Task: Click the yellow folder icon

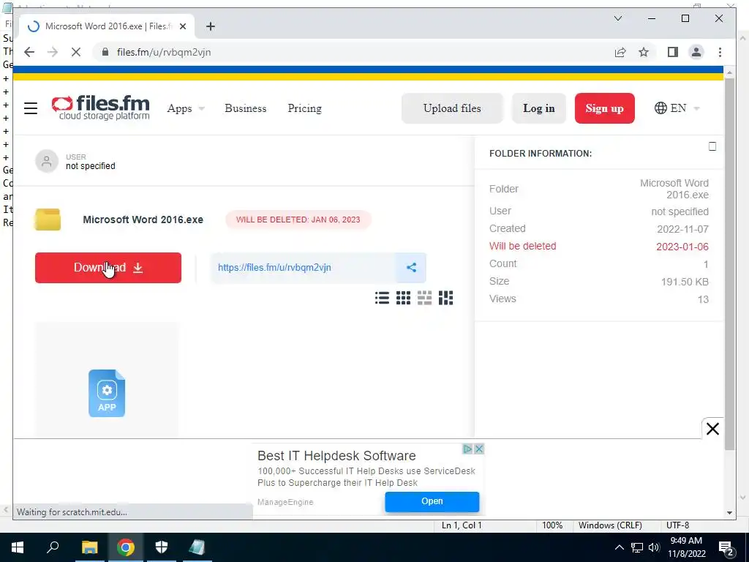Action: pos(48,220)
